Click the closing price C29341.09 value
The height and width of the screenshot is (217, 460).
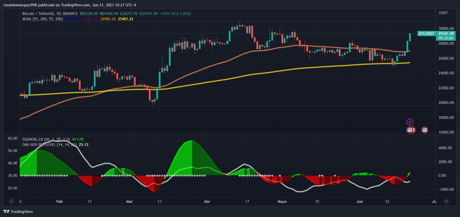coord(149,14)
